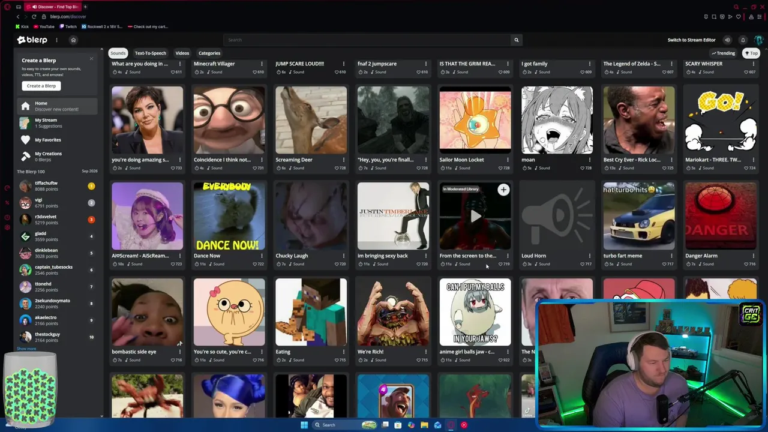Screen dimensions: 768x432
Task: Like the 'Danger Alarm' sound heart
Action: (x=747, y=264)
